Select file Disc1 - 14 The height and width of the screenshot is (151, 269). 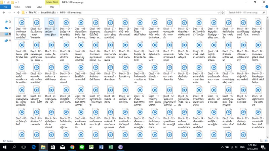[x=214, y=29]
